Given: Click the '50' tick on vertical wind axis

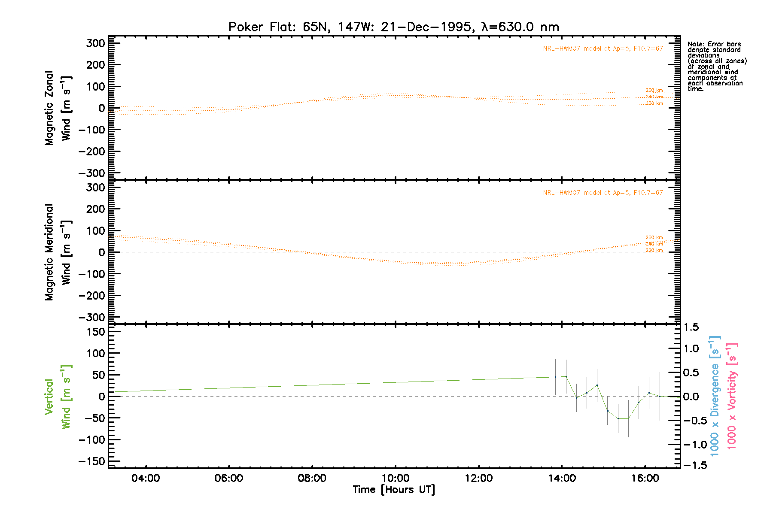Looking at the screenshot, I should (99, 375).
